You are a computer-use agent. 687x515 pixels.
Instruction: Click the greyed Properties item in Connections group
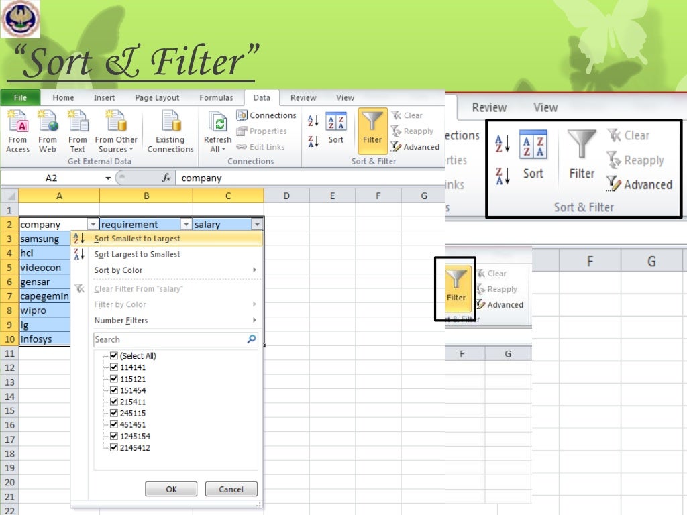click(x=262, y=131)
